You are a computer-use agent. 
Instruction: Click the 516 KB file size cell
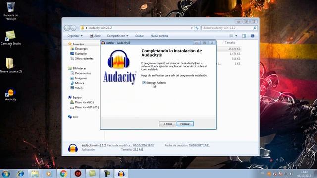[236, 59]
